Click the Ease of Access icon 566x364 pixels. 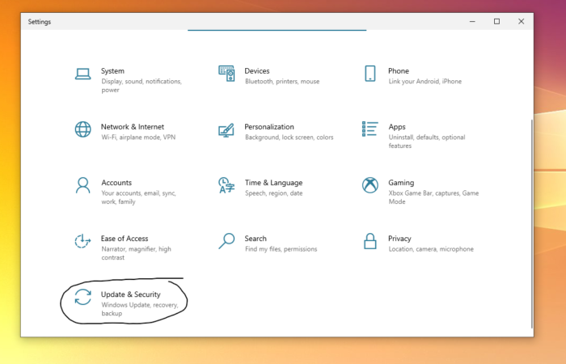point(82,241)
